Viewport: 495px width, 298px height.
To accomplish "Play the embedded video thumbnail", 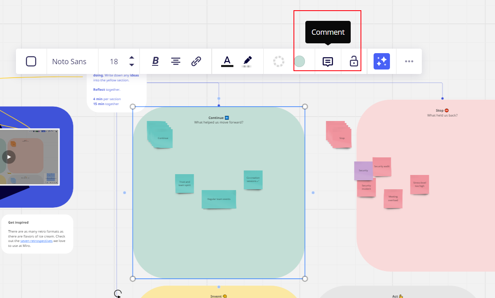I will pyautogui.click(x=9, y=157).
